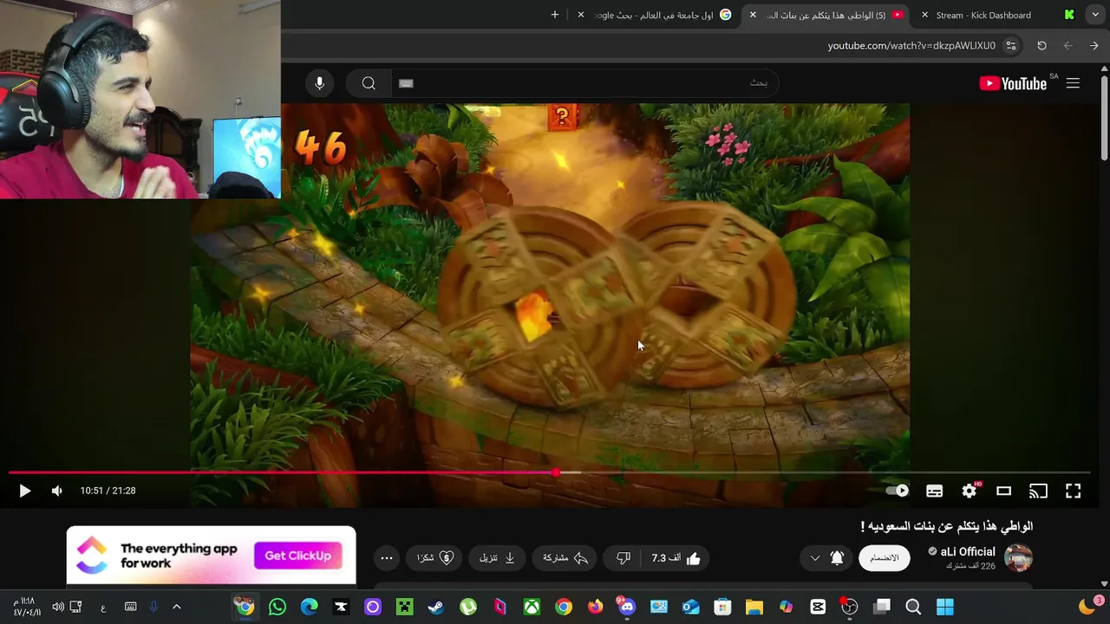Click the 10:51 / 21:28 time display
The width and height of the screenshot is (1110, 624).
click(108, 491)
